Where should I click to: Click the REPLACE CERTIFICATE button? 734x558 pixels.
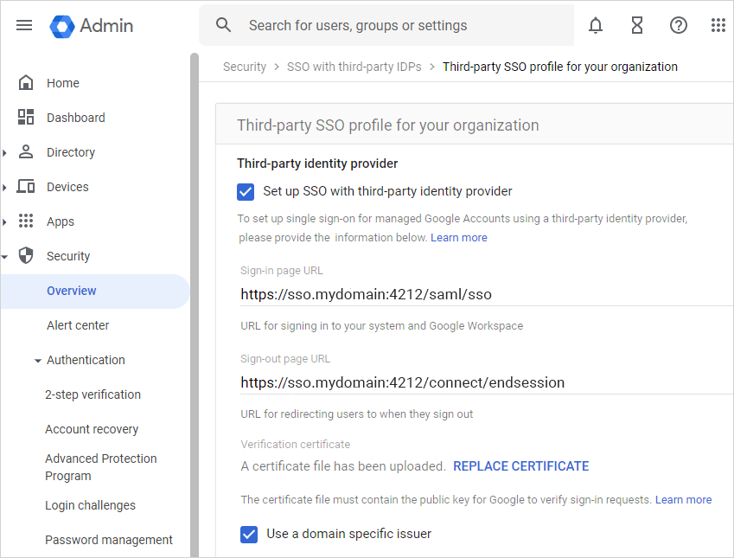(520, 466)
